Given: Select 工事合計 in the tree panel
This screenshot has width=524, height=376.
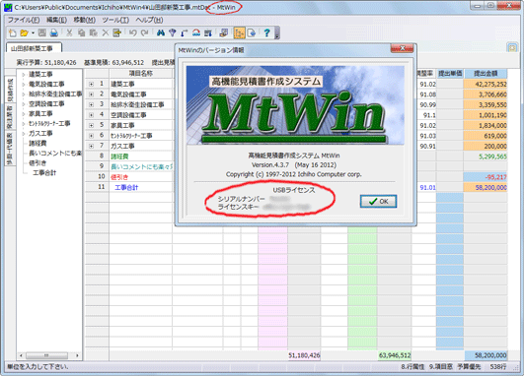Looking at the screenshot, I should click(44, 172).
